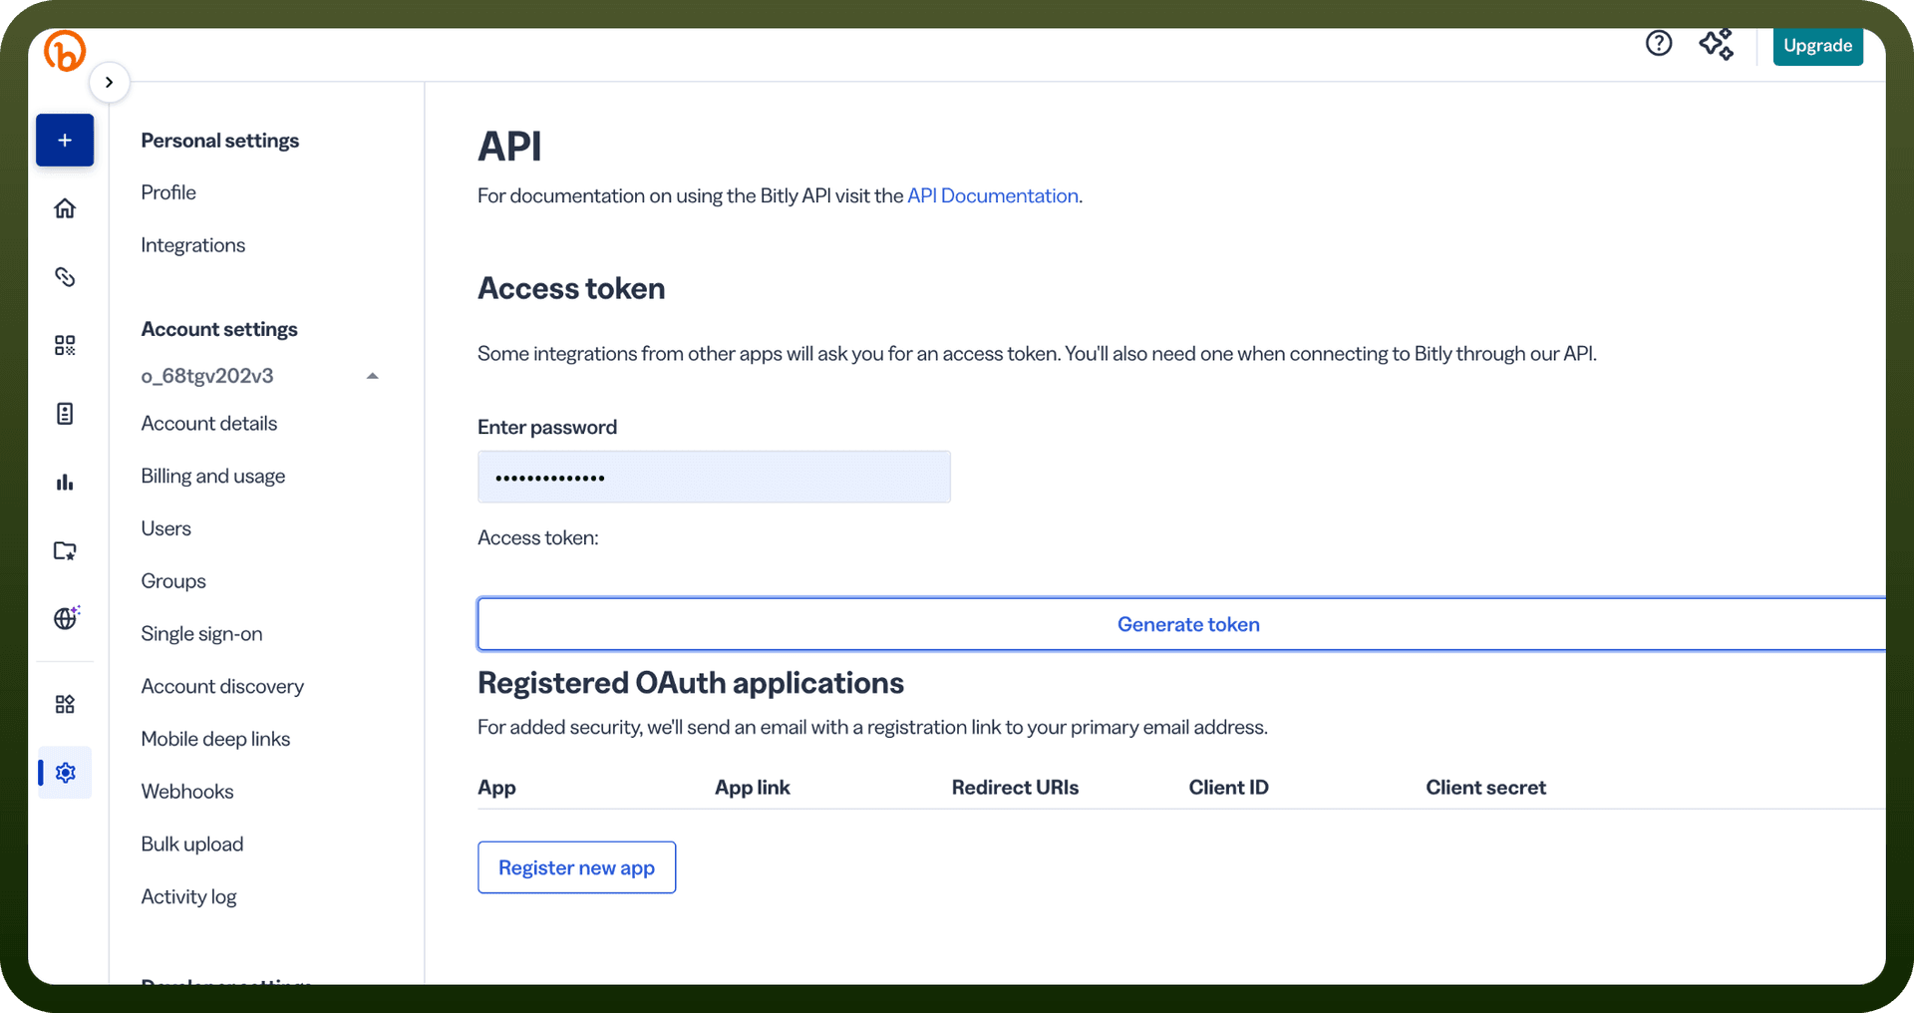Expand the sidebar with the chevron button
The width and height of the screenshot is (1914, 1013).
pyautogui.click(x=110, y=82)
